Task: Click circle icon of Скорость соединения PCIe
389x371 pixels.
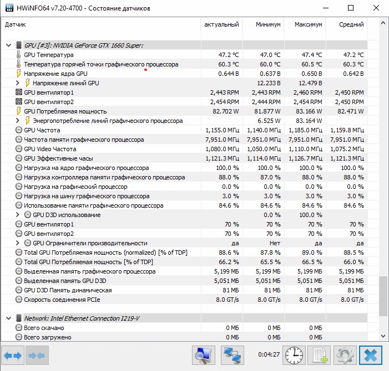Action: (19, 300)
